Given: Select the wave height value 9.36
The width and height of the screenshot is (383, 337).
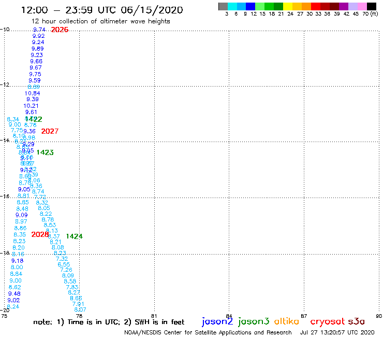Looking at the screenshot, I should [x=30, y=131].
